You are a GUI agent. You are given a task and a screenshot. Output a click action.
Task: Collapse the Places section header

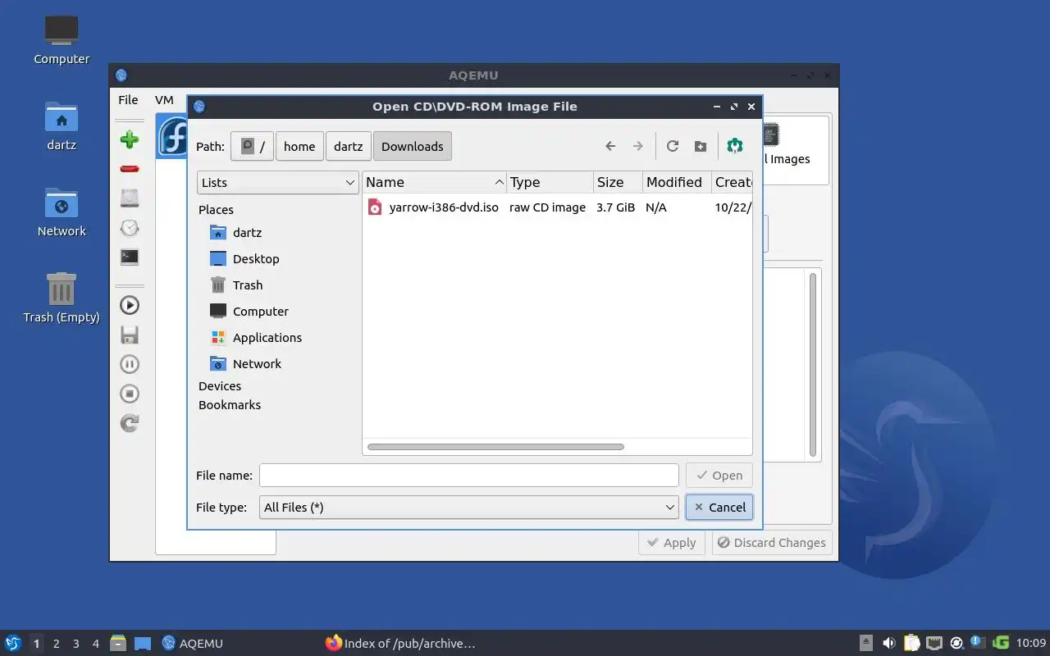216,210
